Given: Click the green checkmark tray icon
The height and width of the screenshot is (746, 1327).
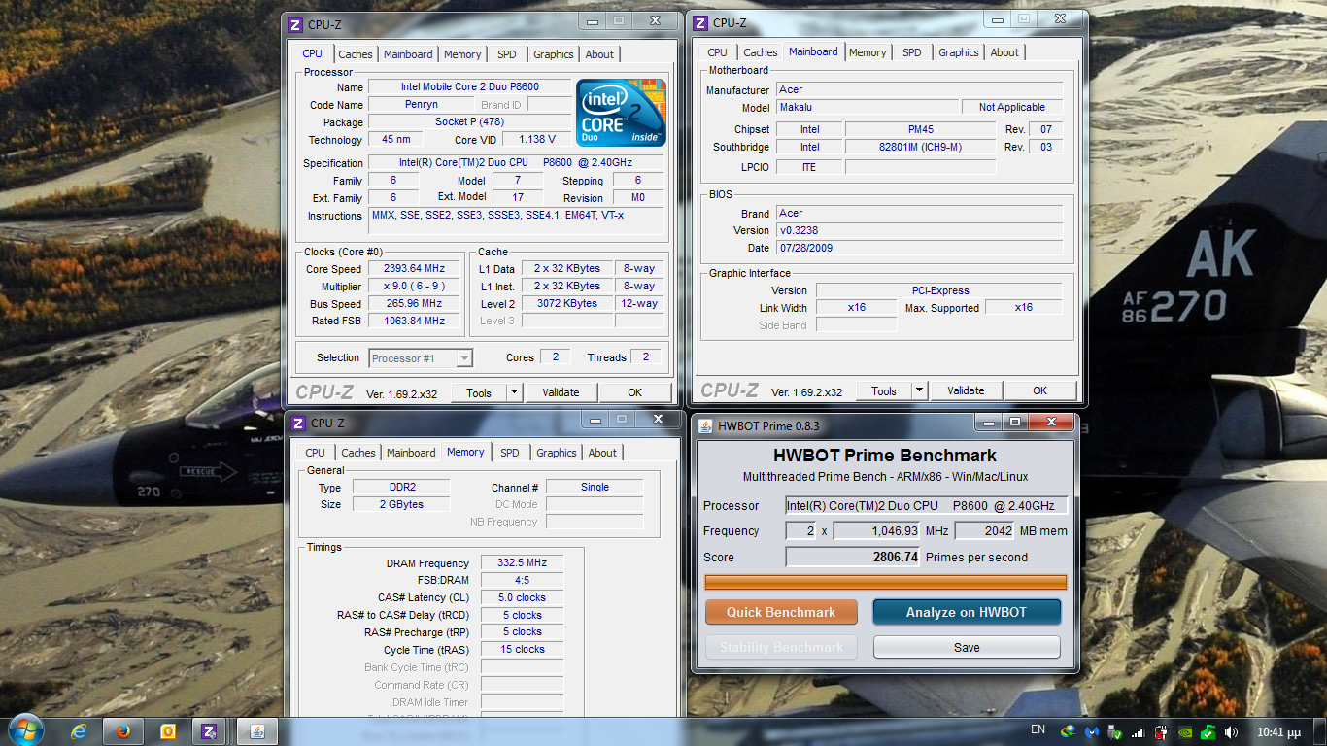Looking at the screenshot, I should click(1208, 731).
